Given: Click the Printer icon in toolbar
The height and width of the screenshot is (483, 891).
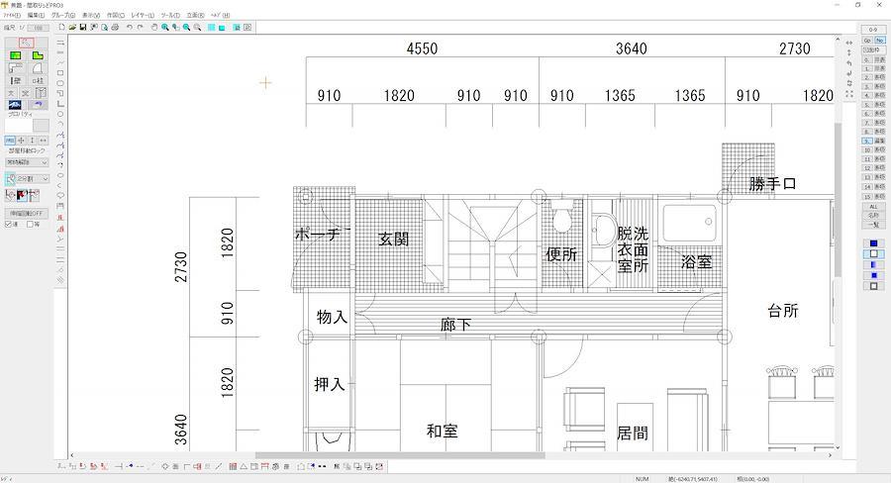Looking at the screenshot, I should 116,28.
